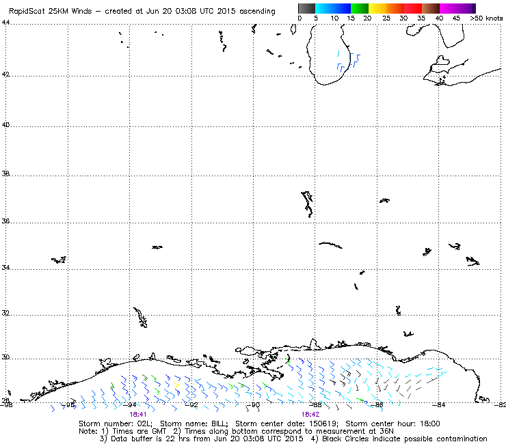Image resolution: width=506 pixels, height=444 pixels.
Task: Click the latitude 30 axis label
Action: click(x=5, y=357)
